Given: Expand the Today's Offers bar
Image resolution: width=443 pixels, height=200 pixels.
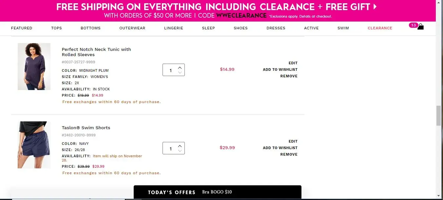Looking at the screenshot, I should [x=217, y=192].
